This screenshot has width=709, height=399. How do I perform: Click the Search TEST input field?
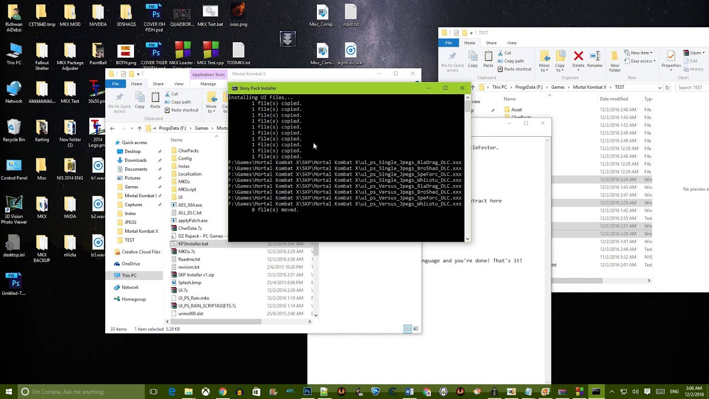pos(690,87)
